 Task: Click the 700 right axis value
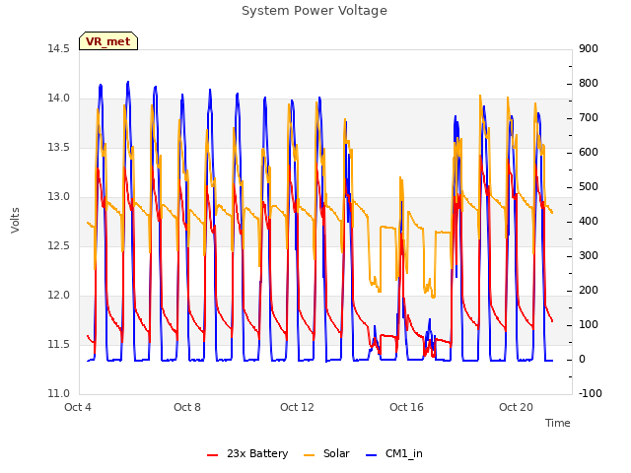(x=589, y=118)
